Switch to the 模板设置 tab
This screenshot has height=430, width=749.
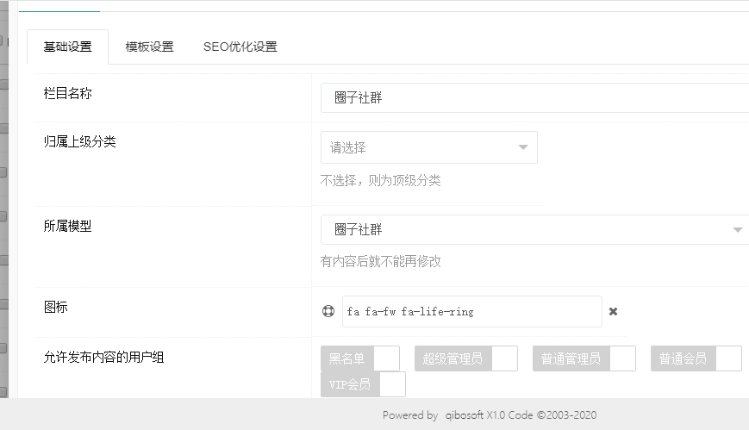pyautogui.click(x=149, y=47)
